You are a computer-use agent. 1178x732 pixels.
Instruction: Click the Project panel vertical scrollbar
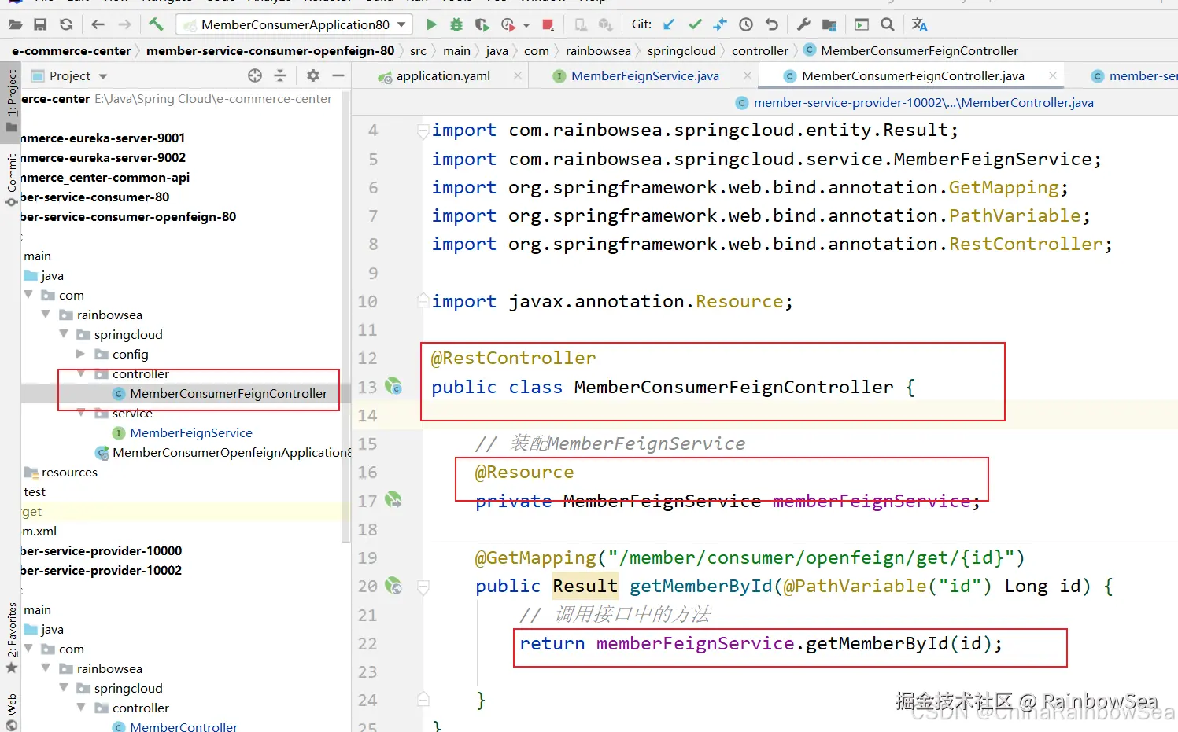tap(345, 315)
